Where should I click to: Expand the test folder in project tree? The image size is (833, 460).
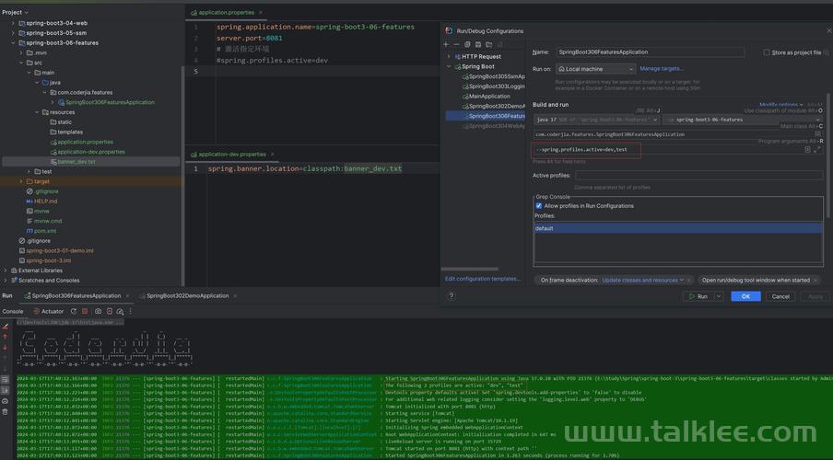(x=29, y=172)
